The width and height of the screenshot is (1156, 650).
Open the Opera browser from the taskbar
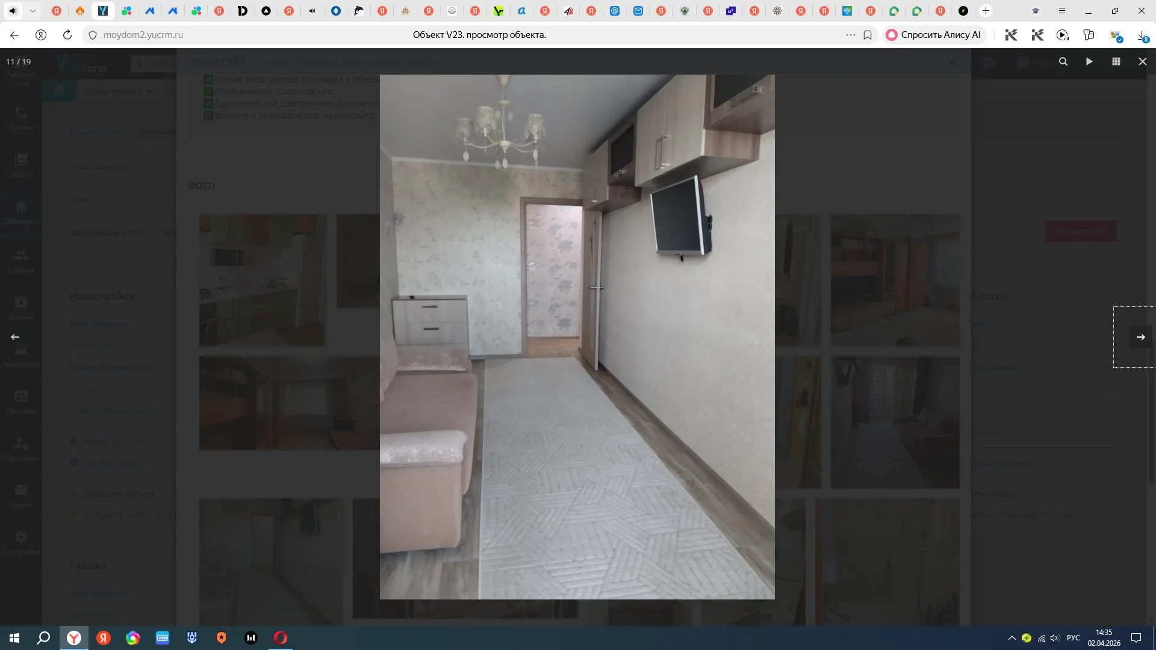(281, 638)
